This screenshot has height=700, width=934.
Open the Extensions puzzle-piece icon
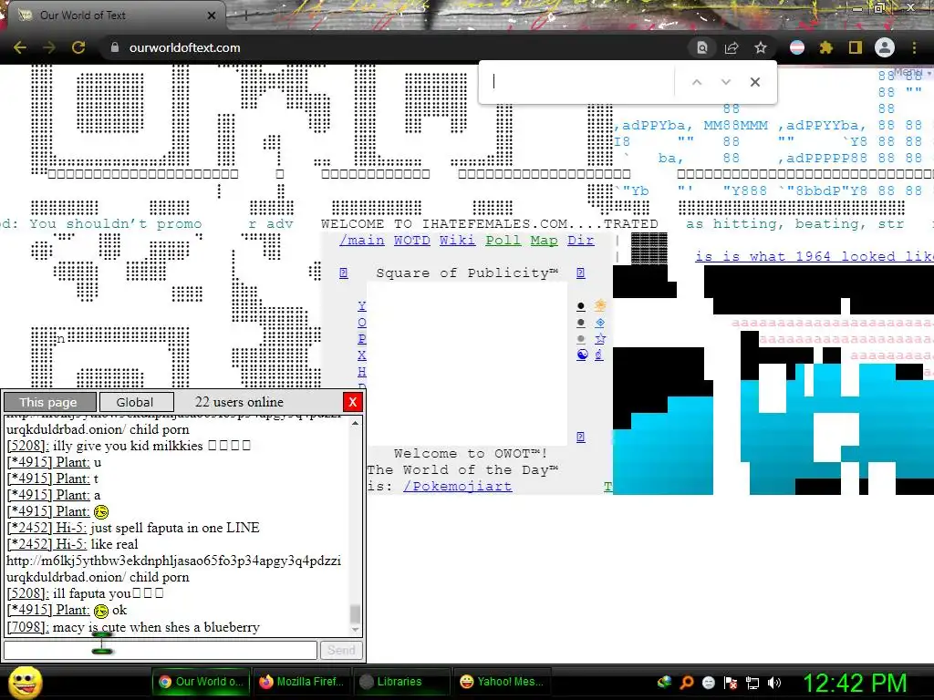(x=826, y=47)
